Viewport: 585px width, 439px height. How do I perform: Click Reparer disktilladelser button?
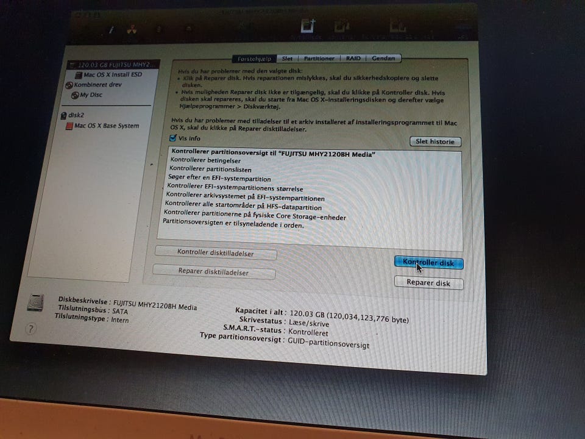click(x=214, y=272)
